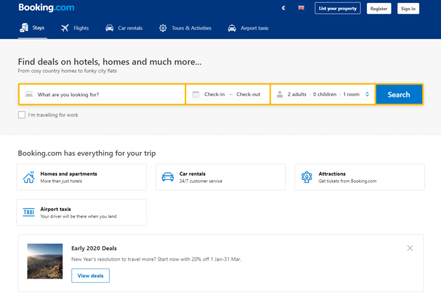
Task: Open the Car rentals 24/7 customer service card
Action: pos(220,177)
